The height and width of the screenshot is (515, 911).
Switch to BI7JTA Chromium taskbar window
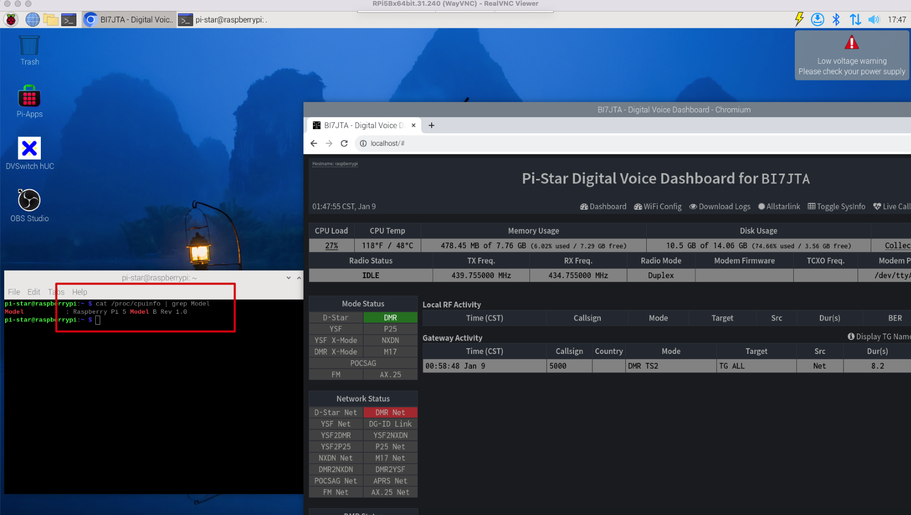(x=129, y=20)
